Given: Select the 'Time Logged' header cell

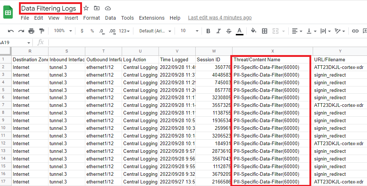Looking at the screenshot, I should [177, 59].
